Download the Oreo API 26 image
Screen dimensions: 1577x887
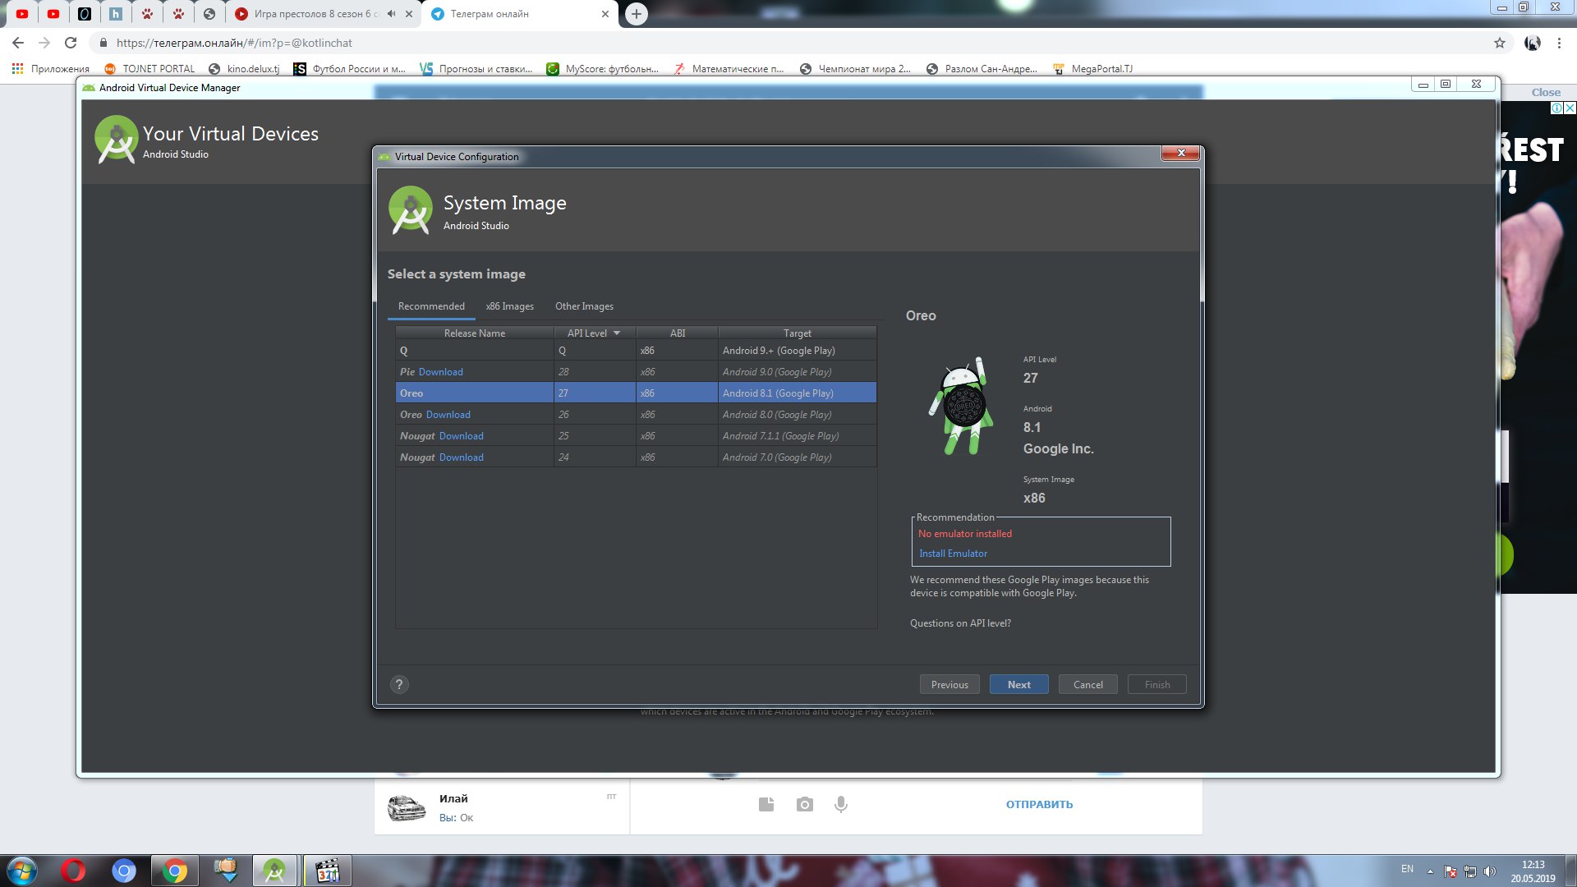click(x=448, y=415)
